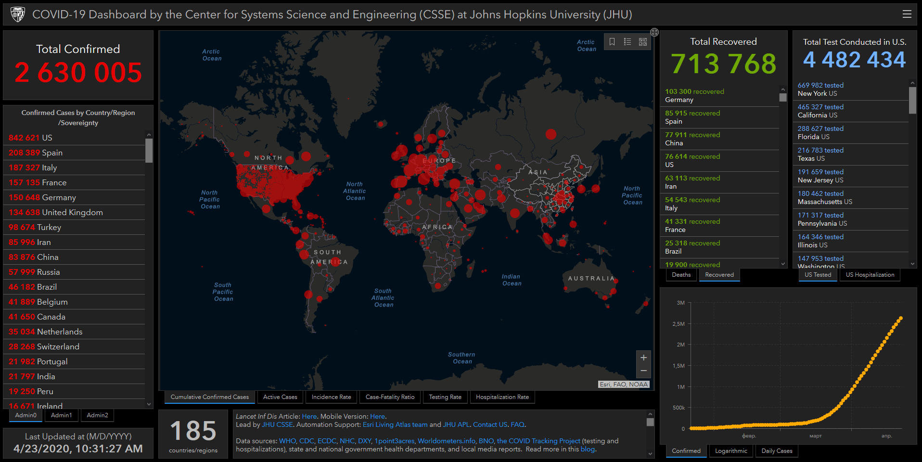Open the hamburger menu in the header

point(907,14)
